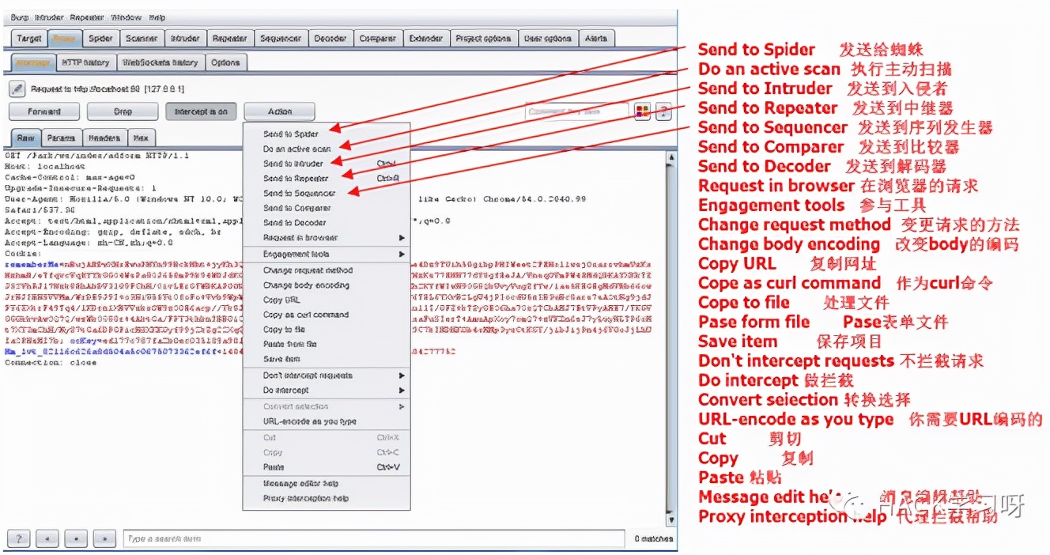
Task: Choose Save item menu entry
Action: pyautogui.click(x=327, y=359)
